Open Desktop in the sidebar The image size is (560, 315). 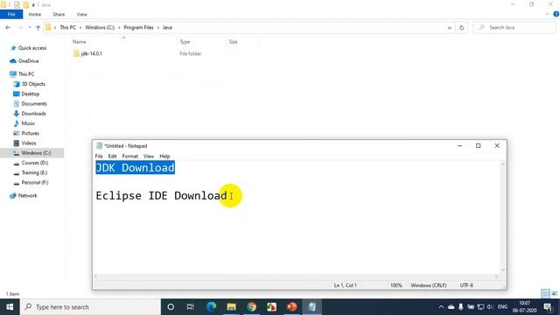point(26,94)
